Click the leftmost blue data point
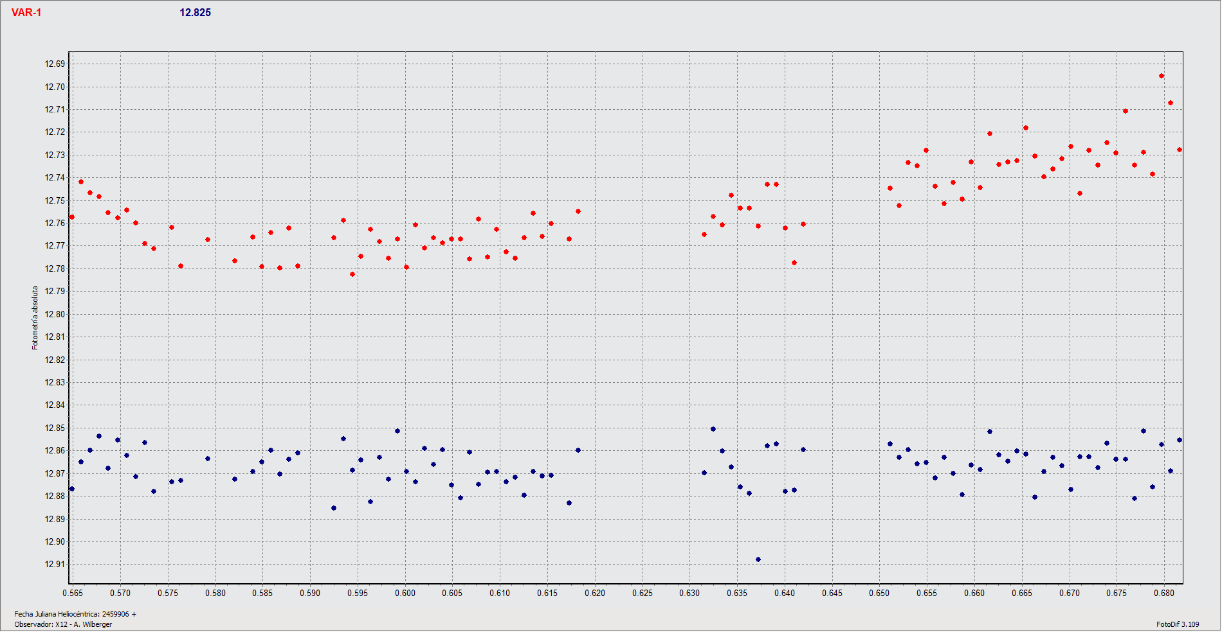The width and height of the screenshot is (1222, 632). [72, 489]
